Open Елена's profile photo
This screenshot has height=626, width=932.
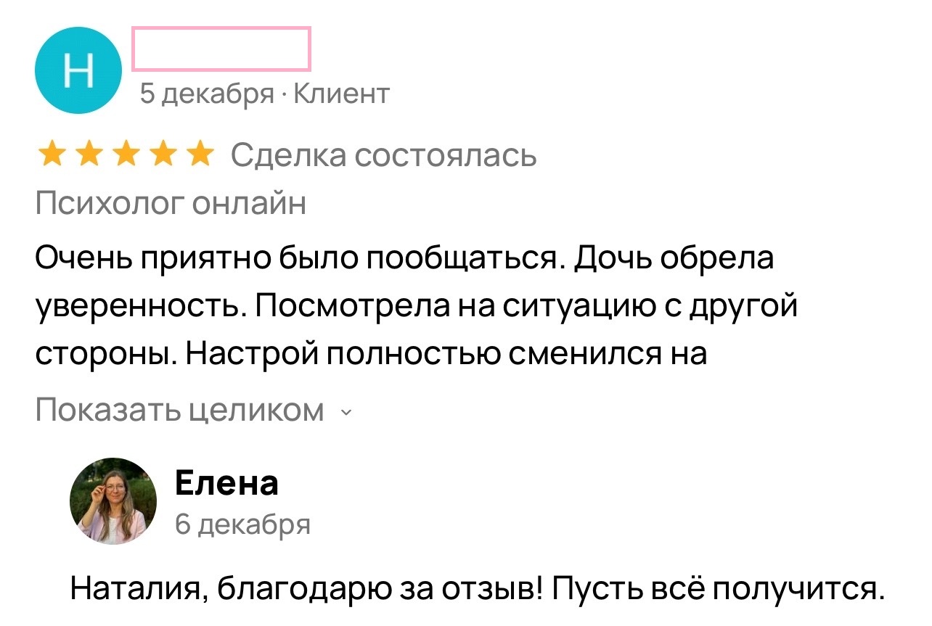113,501
